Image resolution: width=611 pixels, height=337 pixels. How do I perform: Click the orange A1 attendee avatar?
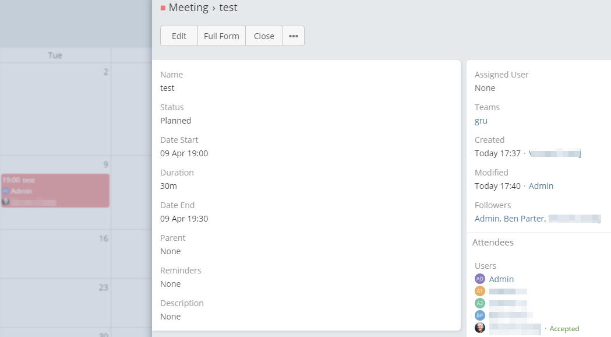pyautogui.click(x=480, y=291)
